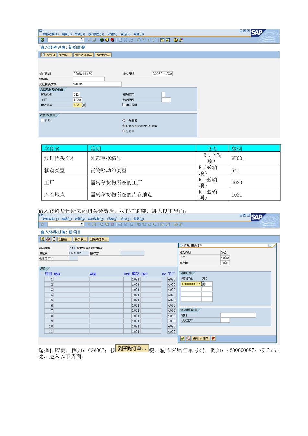
Task: Click 供货工厂 field in dialog
Action: (x=225, y=320)
